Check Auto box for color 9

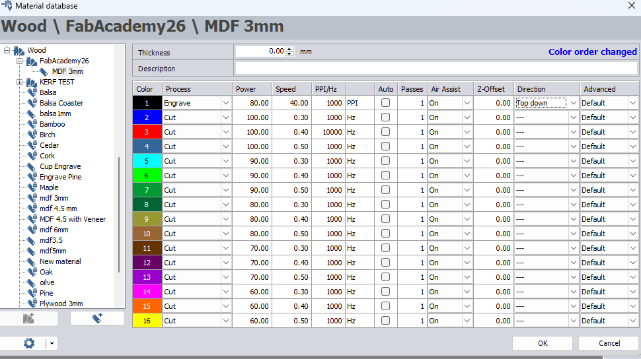pos(385,219)
